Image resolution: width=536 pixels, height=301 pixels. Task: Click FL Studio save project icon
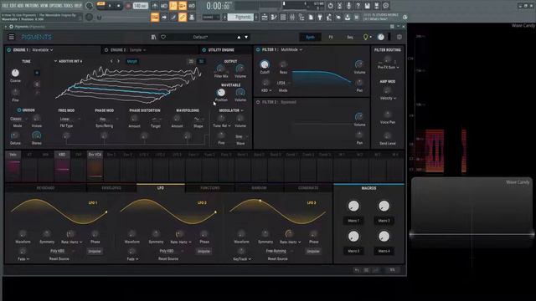click(x=367, y=6)
